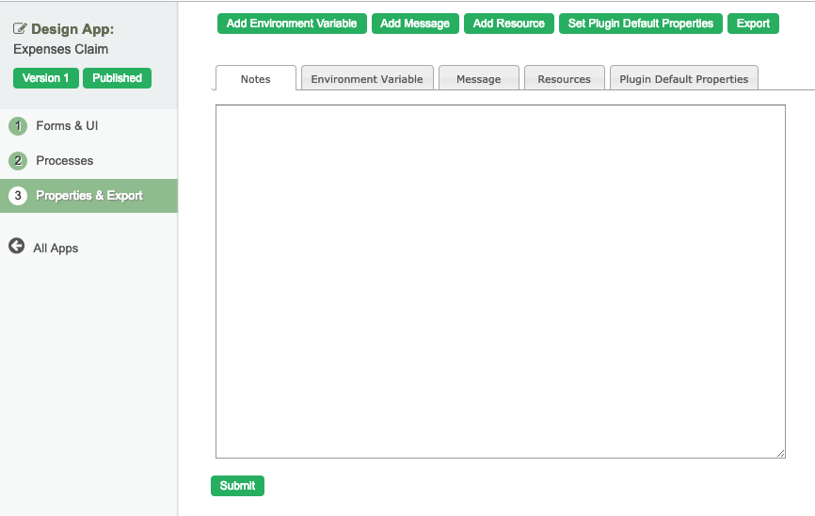The image size is (815, 516).
Task: Select Properties & Export in sidebar
Action: click(89, 196)
